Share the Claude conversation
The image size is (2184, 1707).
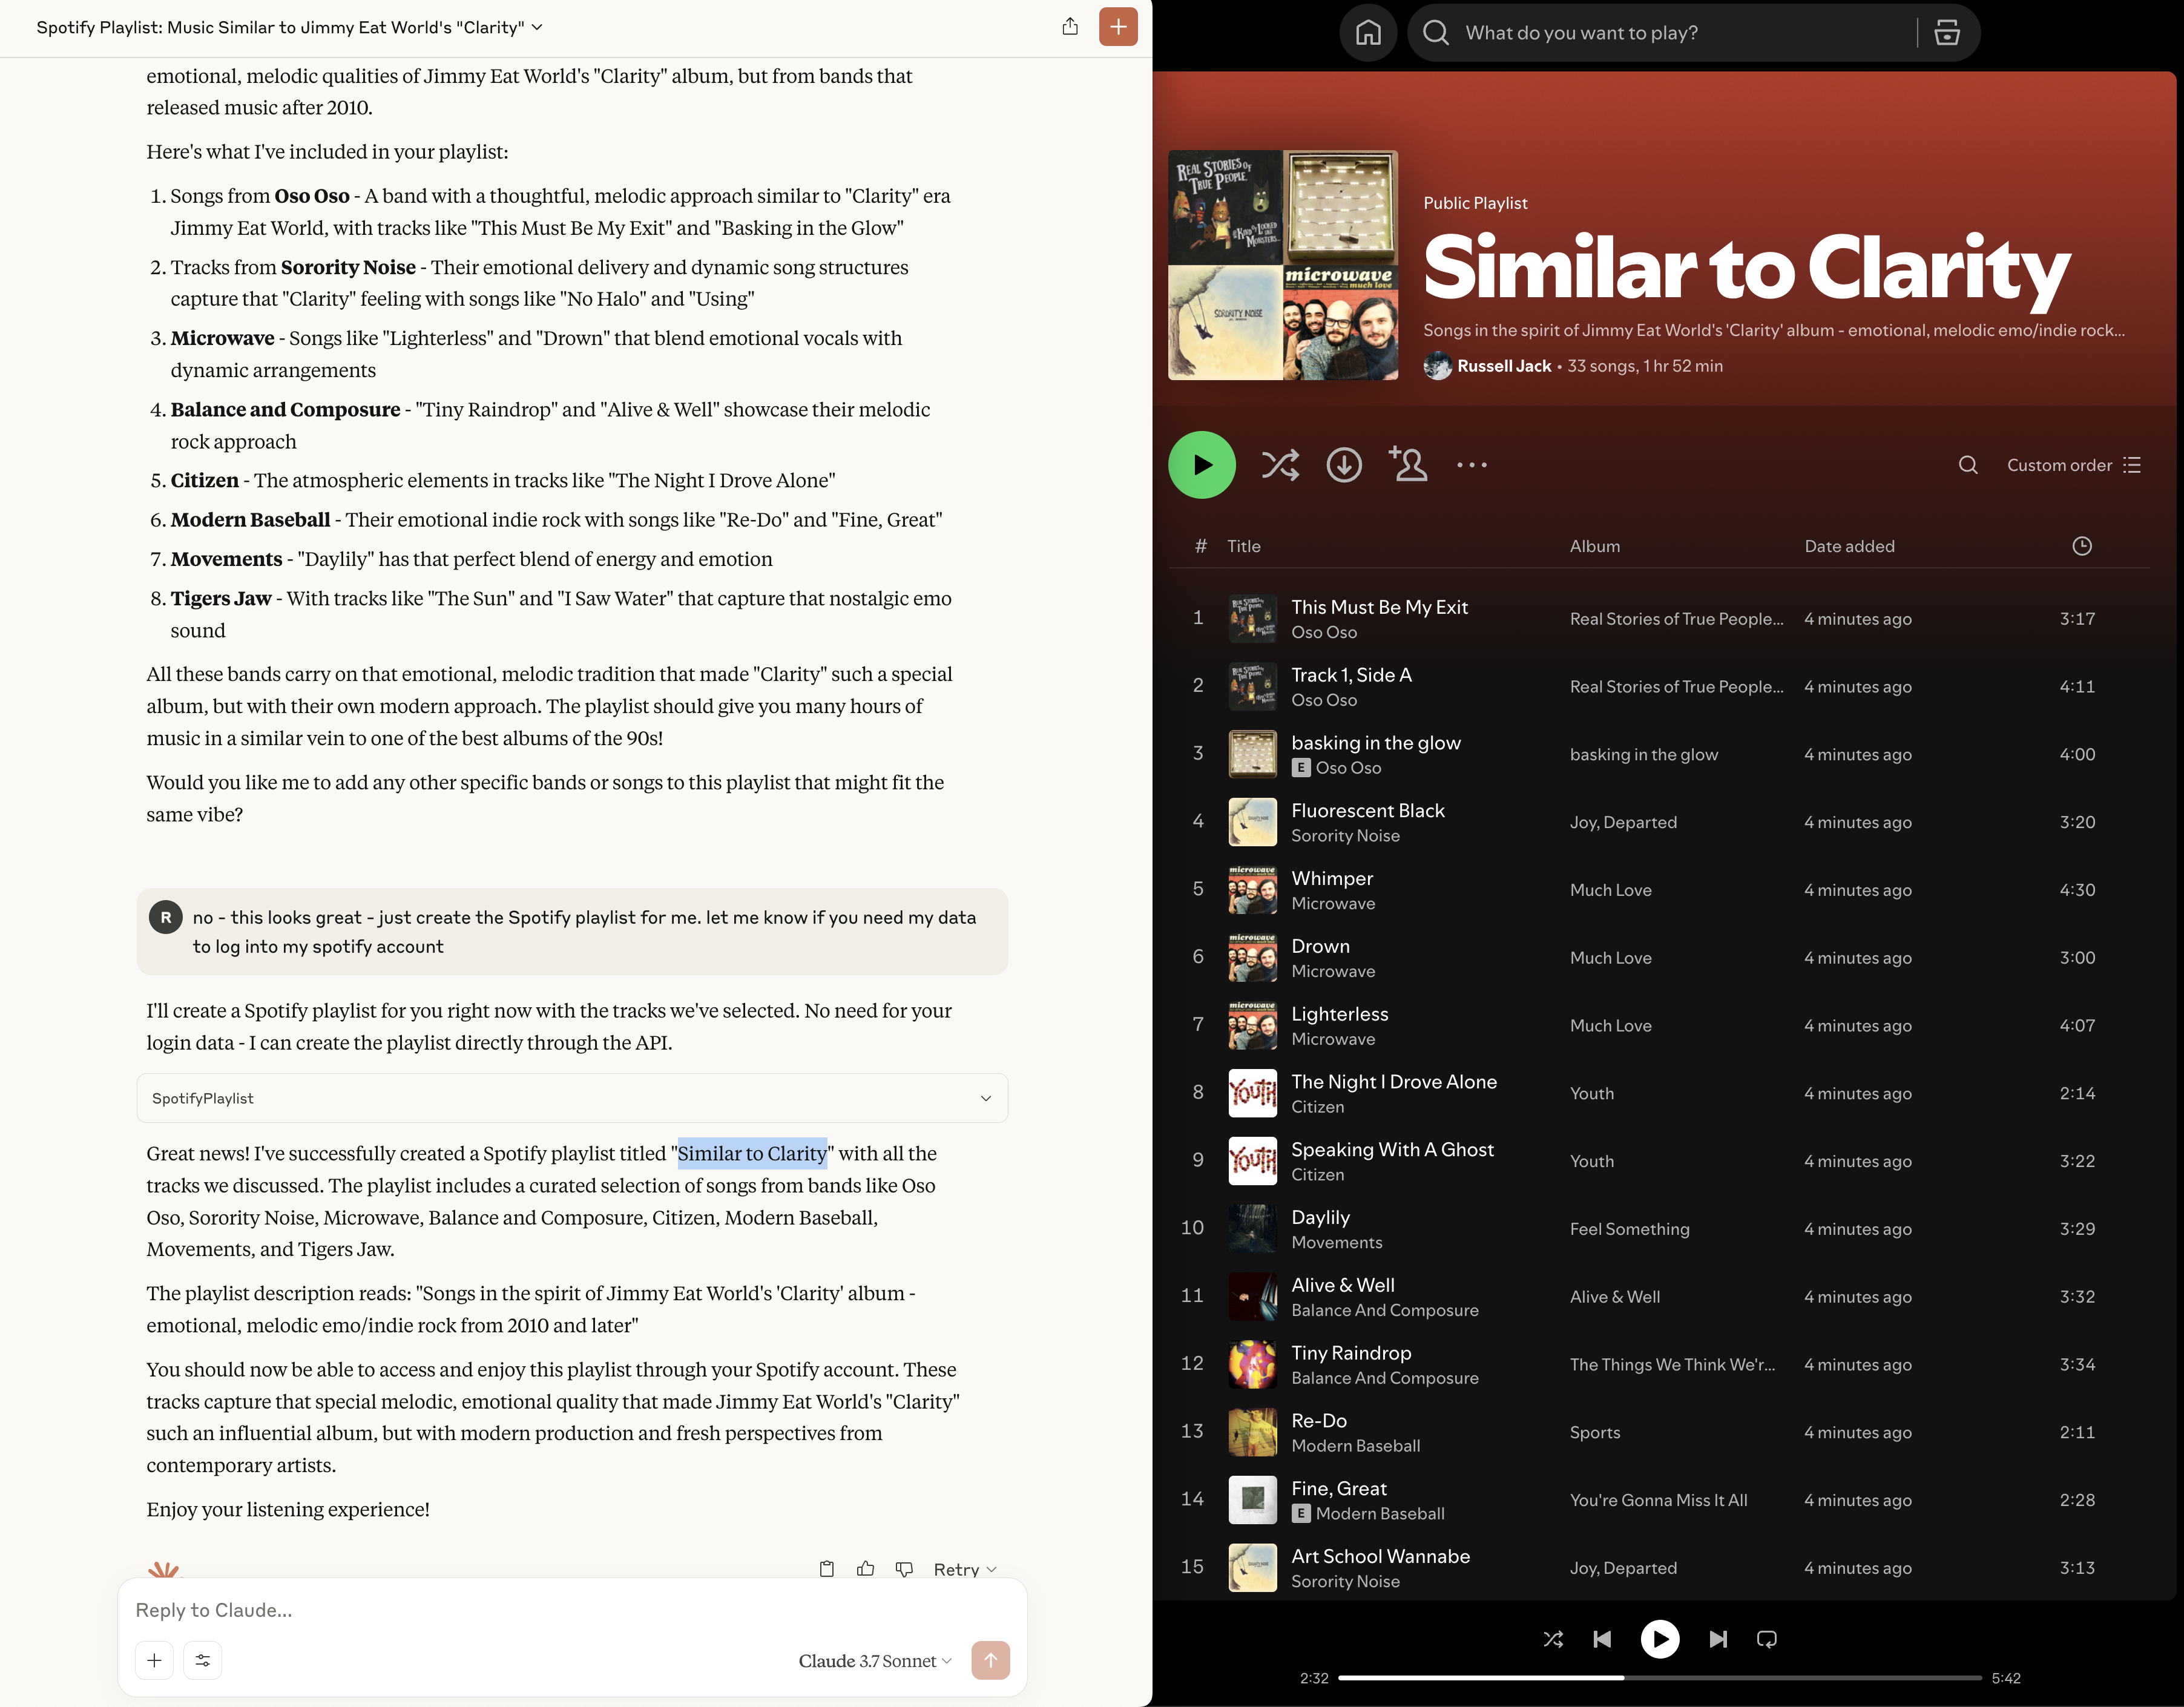1069,27
